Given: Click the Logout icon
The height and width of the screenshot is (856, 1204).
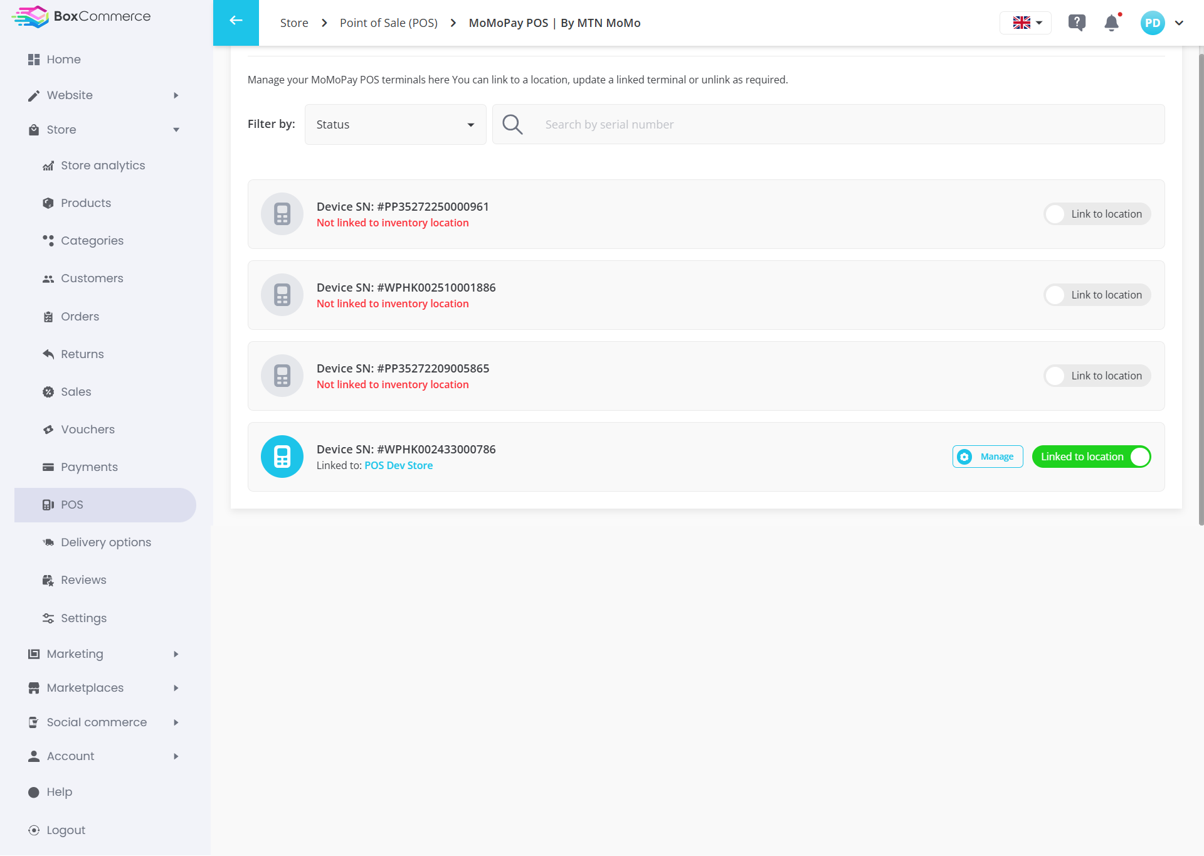Looking at the screenshot, I should pos(34,830).
